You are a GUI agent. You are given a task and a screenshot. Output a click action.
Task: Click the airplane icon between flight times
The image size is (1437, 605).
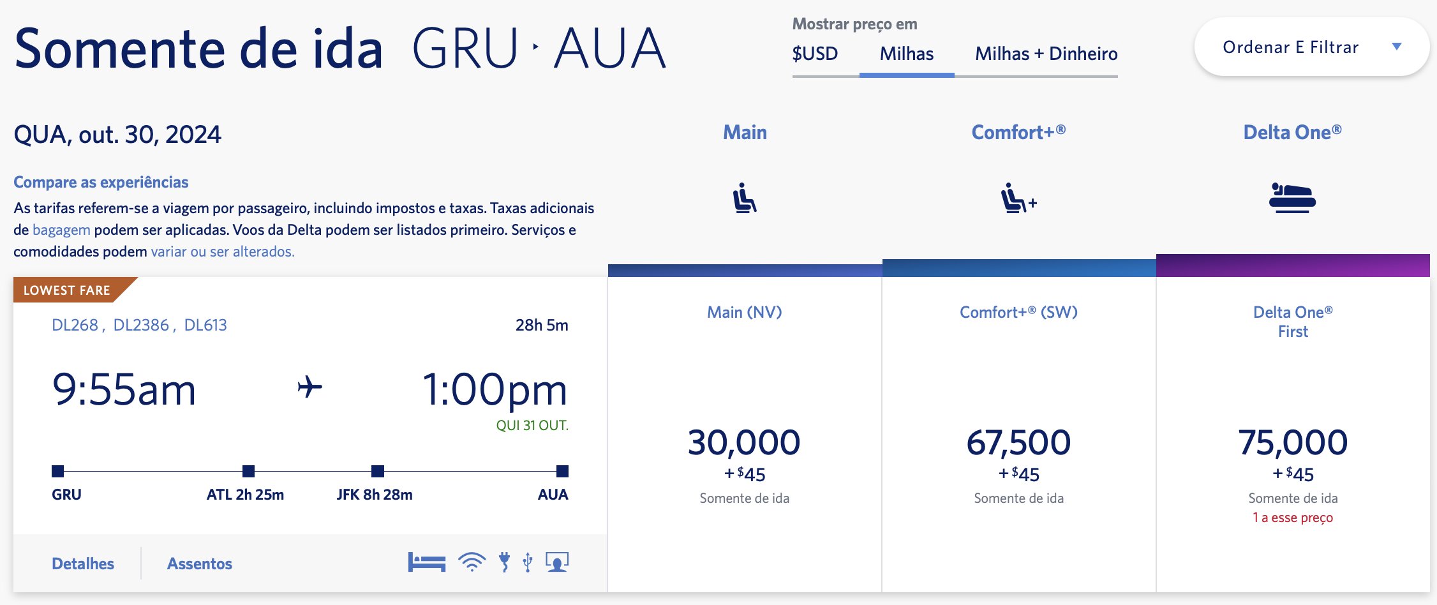click(310, 387)
